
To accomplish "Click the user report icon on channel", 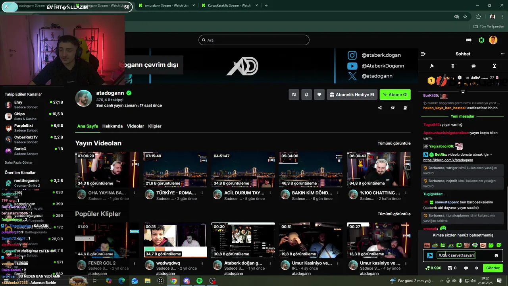I will tap(405, 108).
